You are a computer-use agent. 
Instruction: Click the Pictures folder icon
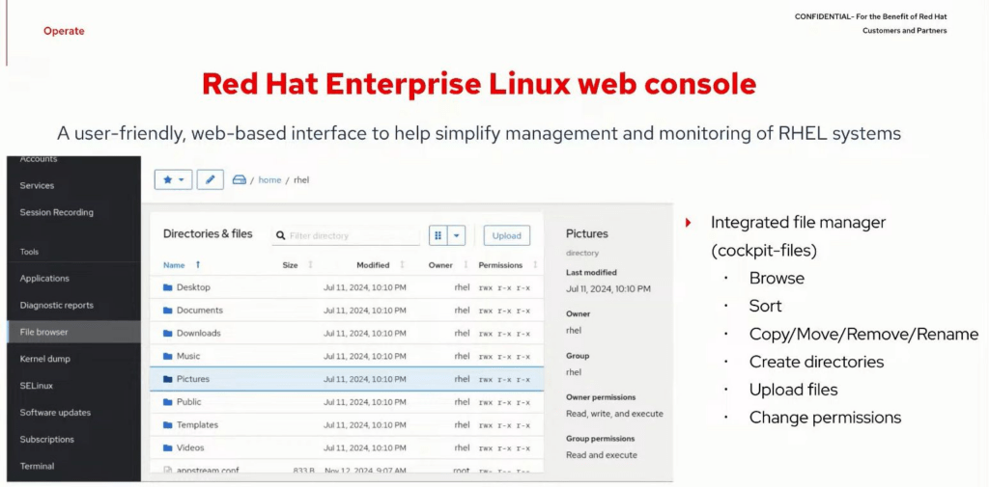coord(167,379)
